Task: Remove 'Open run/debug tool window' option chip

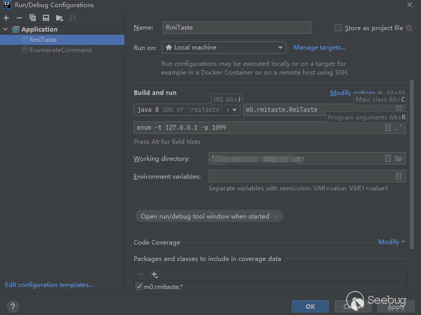Action: coord(276,216)
